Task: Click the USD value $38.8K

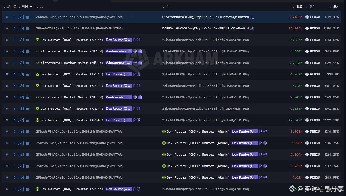Action: point(333,74)
